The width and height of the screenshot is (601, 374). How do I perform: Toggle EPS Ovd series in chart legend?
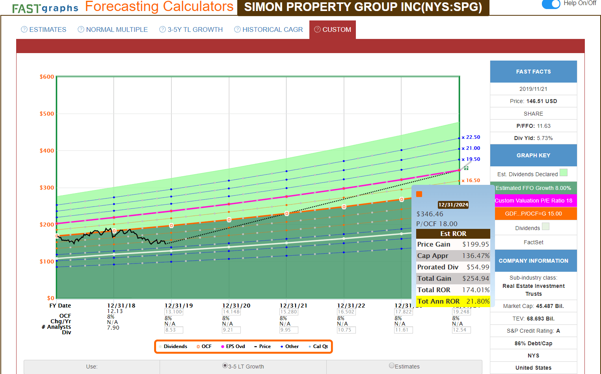point(233,346)
